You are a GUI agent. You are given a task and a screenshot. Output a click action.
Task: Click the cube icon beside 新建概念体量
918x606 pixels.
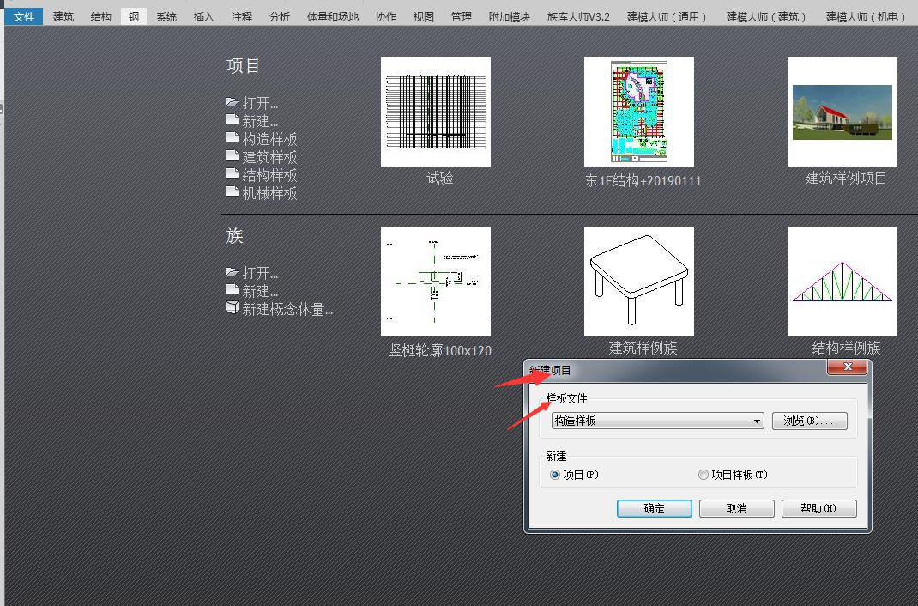(x=232, y=307)
